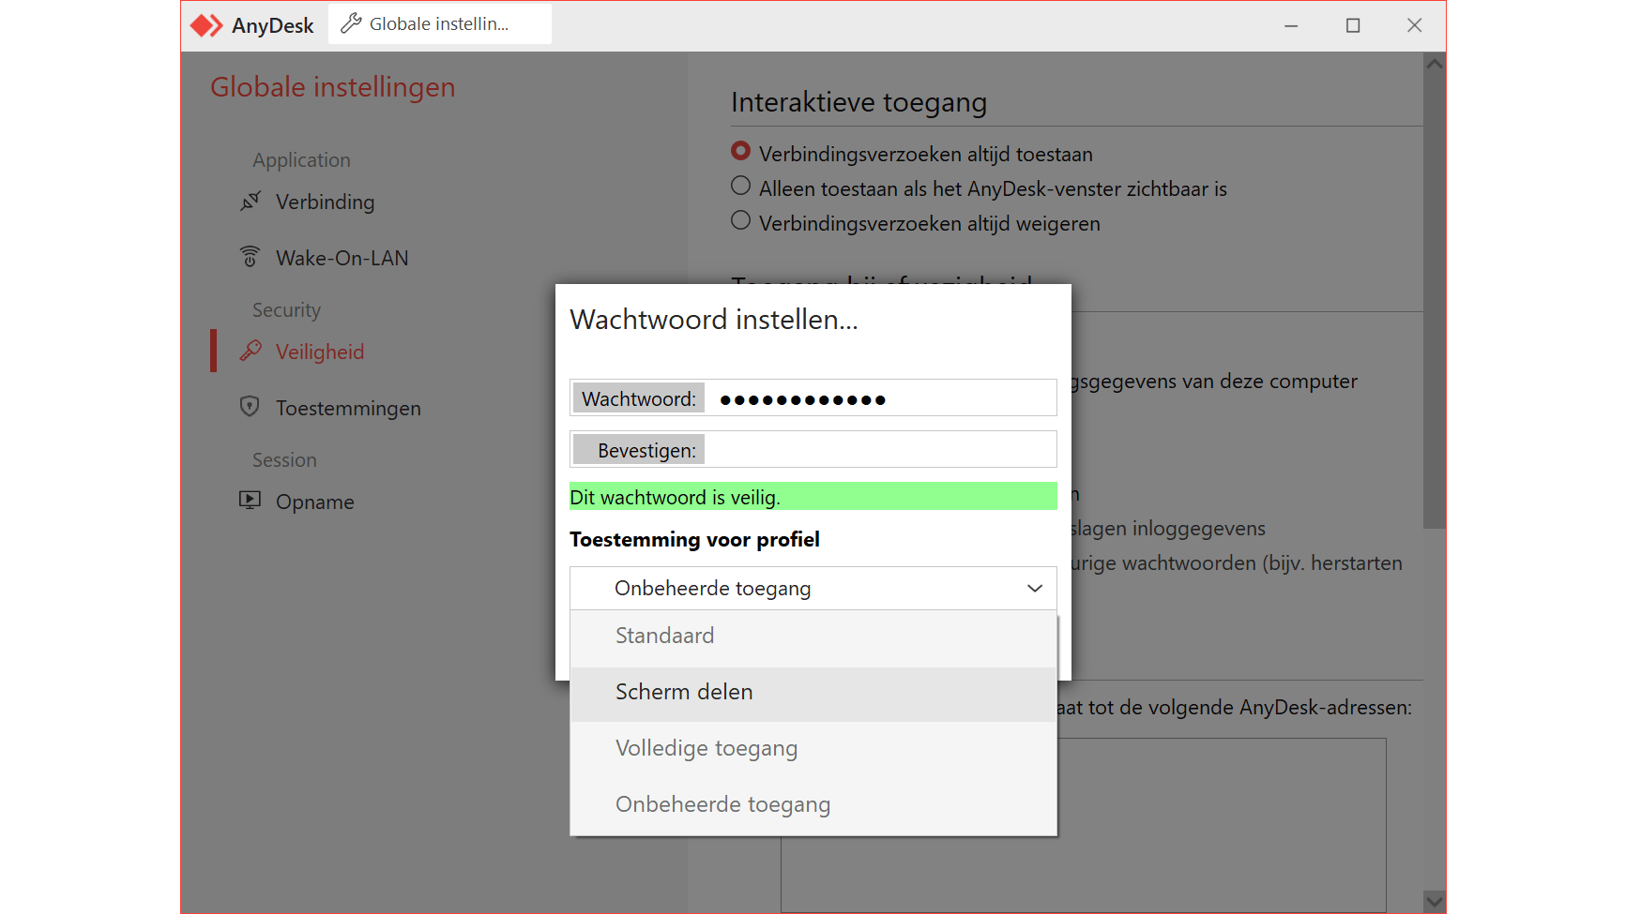Viewport: 1626px width, 914px height.
Task: Minimize the AnyDesk window
Action: pyautogui.click(x=1291, y=25)
